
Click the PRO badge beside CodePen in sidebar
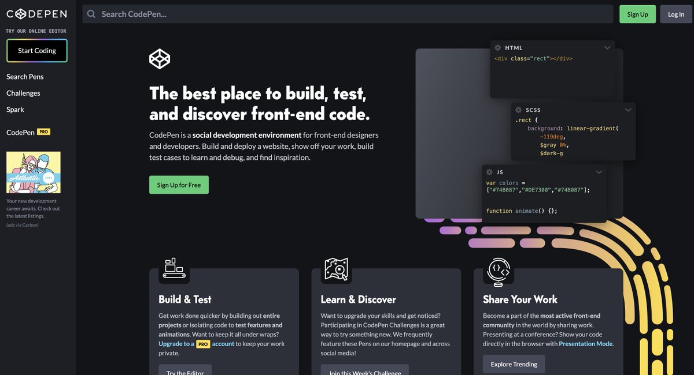point(44,132)
